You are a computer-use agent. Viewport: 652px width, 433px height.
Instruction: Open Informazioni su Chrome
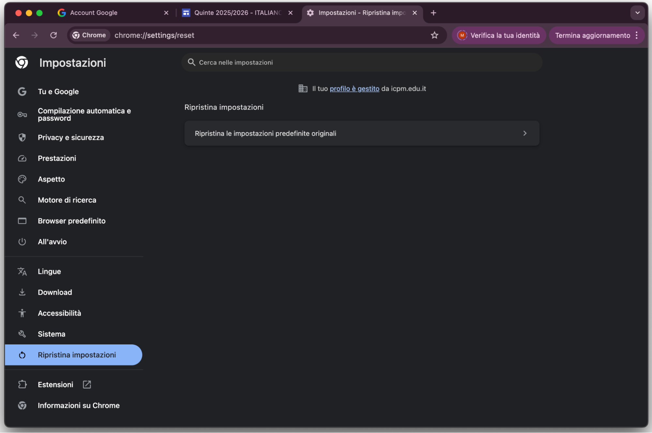78,405
